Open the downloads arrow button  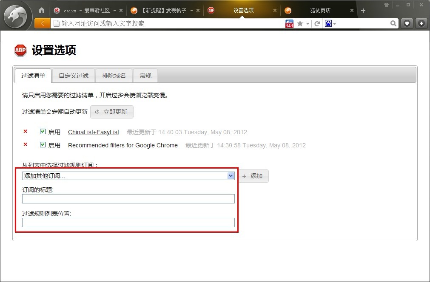[x=421, y=23]
